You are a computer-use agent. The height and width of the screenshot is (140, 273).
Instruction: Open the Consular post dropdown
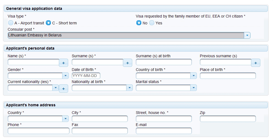(x=129, y=35)
